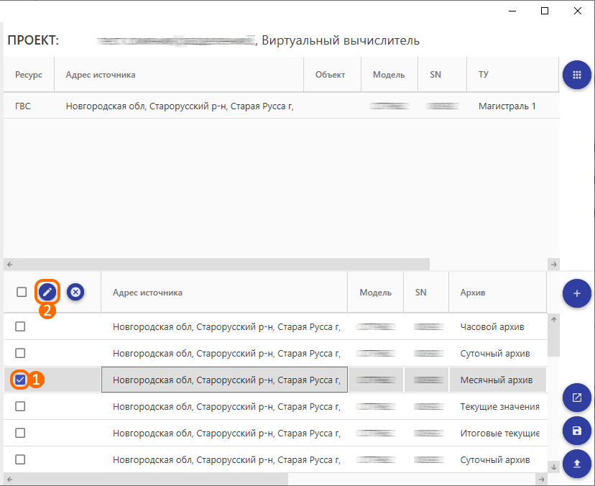595x486 pixels.
Task: Click lower table Адрес источника header
Action: pyautogui.click(x=224, y=293)
